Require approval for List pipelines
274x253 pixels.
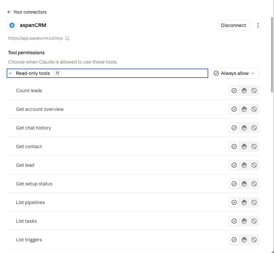244,202
